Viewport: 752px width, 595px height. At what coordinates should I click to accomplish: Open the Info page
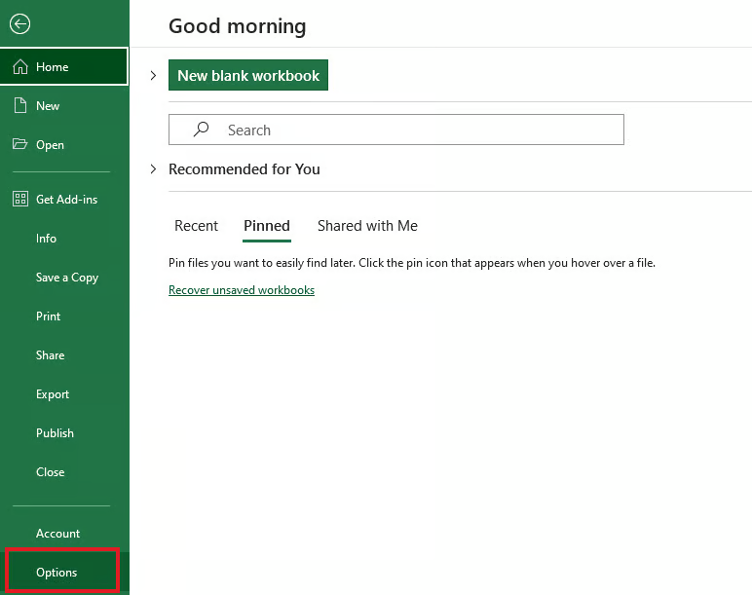pos(46,239)
